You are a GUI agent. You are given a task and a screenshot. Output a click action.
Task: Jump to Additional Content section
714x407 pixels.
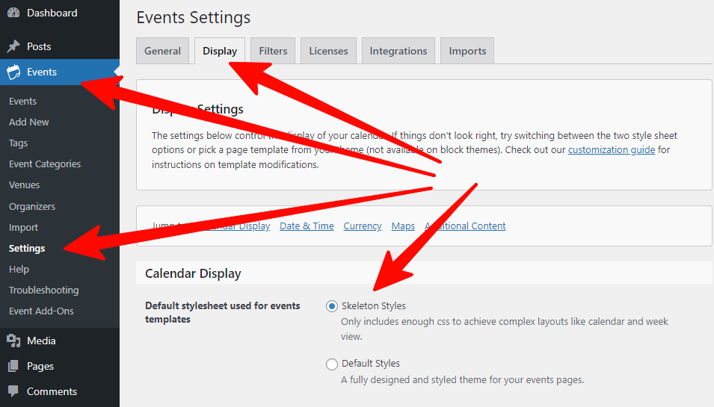tap(465, 226)
